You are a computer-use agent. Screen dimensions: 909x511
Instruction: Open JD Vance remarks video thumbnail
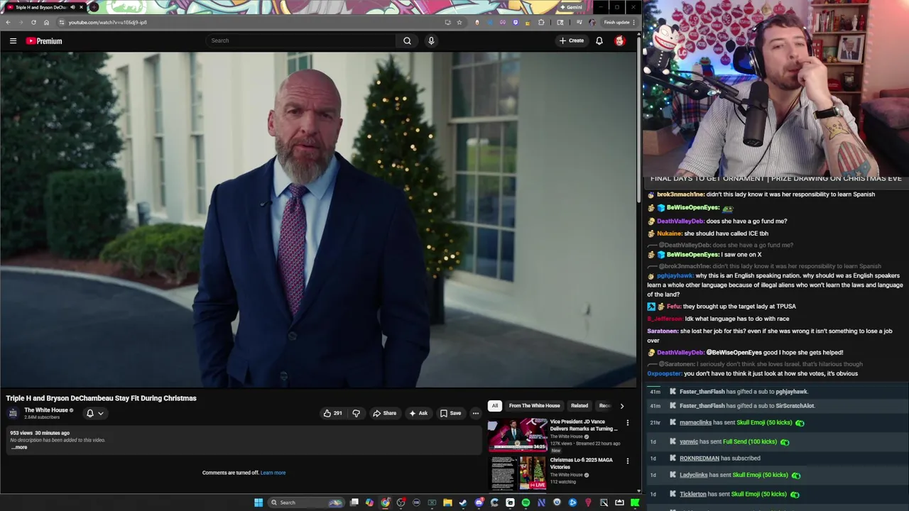point(517,434)
